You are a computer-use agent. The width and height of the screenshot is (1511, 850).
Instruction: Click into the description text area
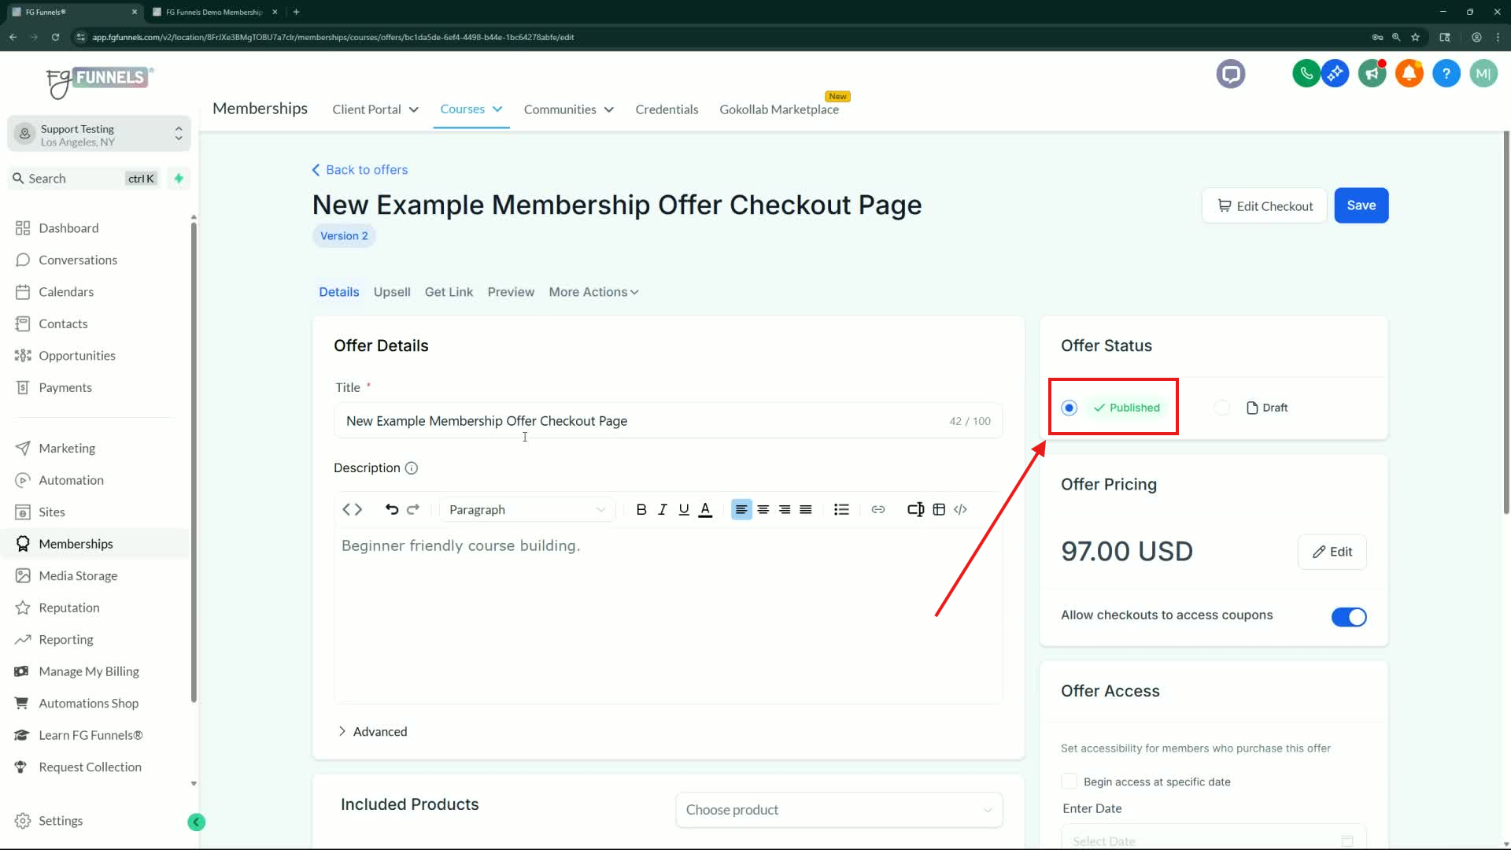click(x=668, y=614)
